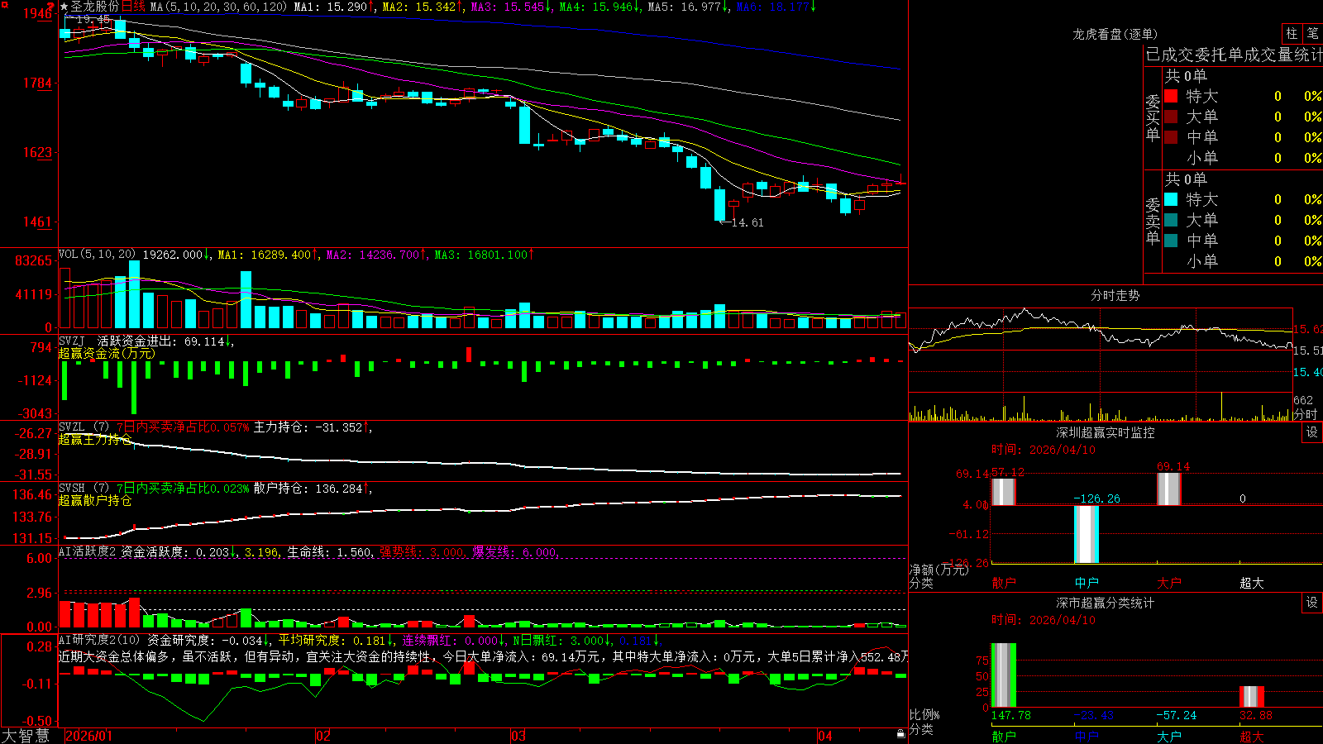The image size is (1323, 744).
Task: Click 中户 negative bar -126.26
Action: [1087, 534]
